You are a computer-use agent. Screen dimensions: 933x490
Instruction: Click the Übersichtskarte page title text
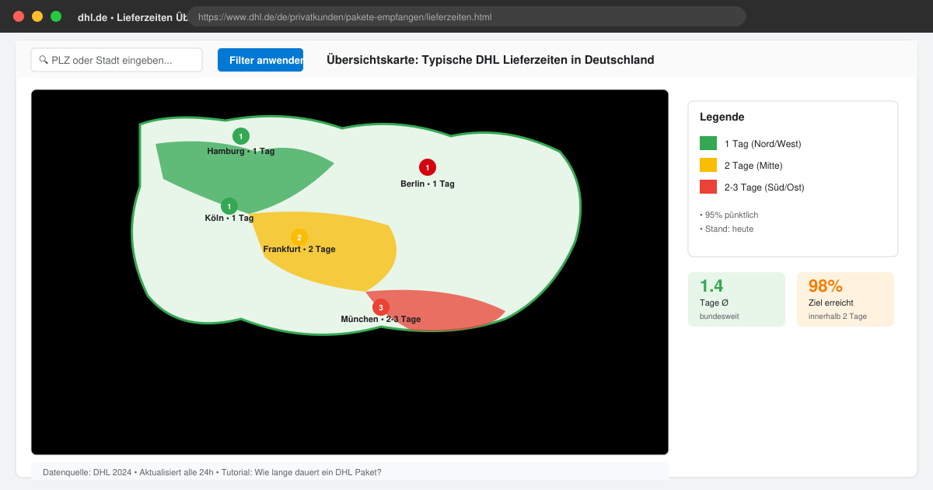pyautogui.click(x=491, y=60)
